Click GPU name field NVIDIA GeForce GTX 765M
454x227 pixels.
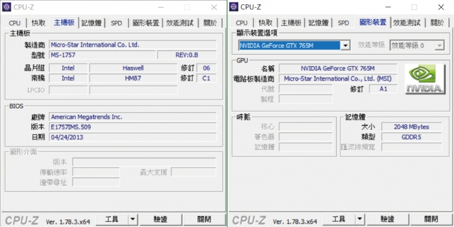click(338, 69)
